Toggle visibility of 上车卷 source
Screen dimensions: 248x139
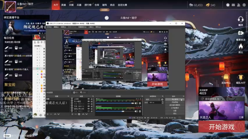(x=89, y=99)
